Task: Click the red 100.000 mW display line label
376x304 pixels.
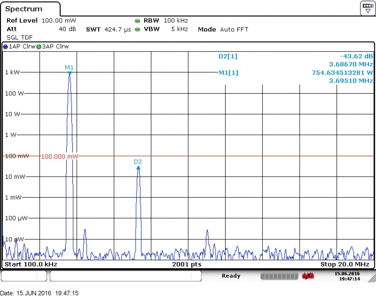Action: coord(60,157)
